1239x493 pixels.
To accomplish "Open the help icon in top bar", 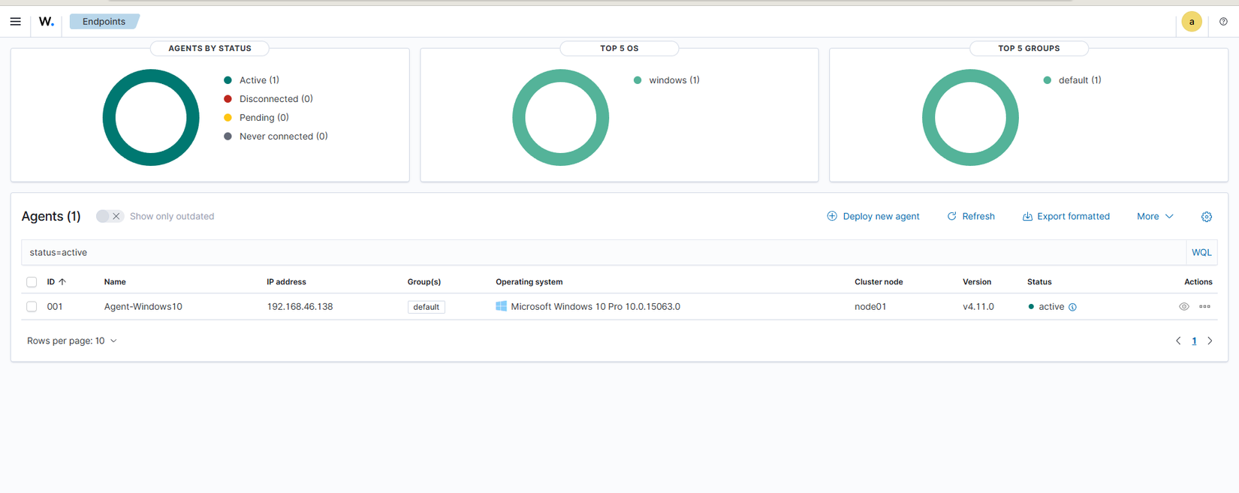I will [1223, 22].
